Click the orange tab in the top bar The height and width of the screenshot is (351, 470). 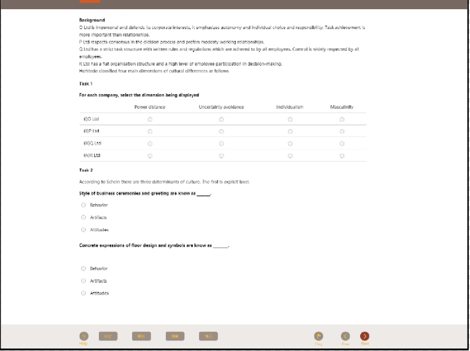[90, 2]
